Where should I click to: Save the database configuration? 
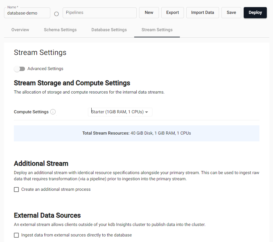click(231, 13)
